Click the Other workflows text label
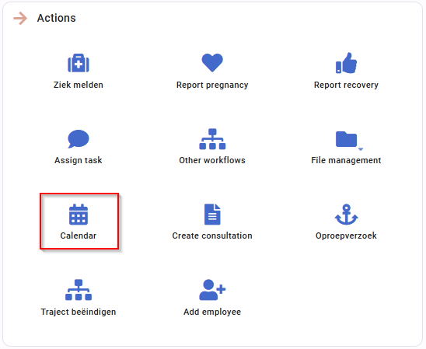426x349 pixels. coord(212,160)
